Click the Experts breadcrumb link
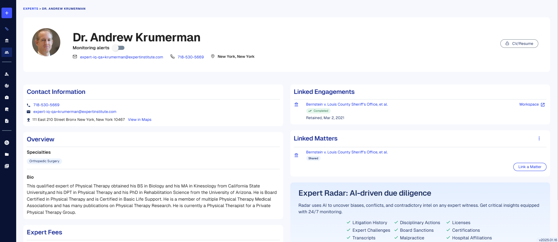Image resolution: width=558 pixels, height=242 pixels. 31,9
